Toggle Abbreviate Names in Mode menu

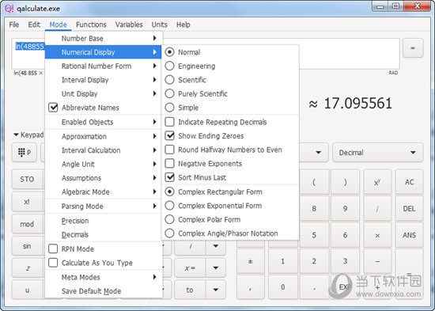tap(103, 108)
